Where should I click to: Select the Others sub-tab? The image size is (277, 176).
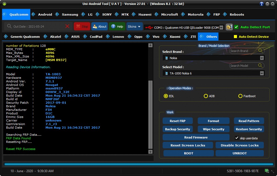pyautogui.click(x=208, y=37)
